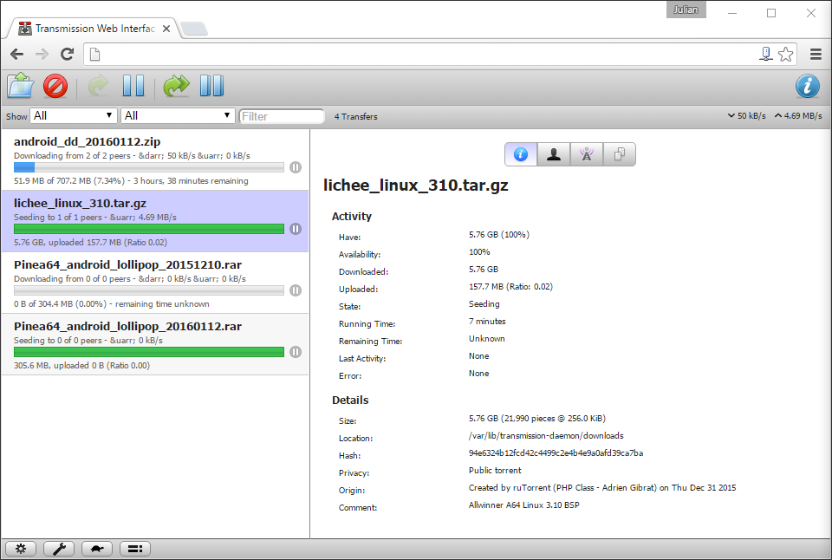Toggle the turtle alternative speed limits
The height and width of the screenshot is (560, 832).
[96, 548]
